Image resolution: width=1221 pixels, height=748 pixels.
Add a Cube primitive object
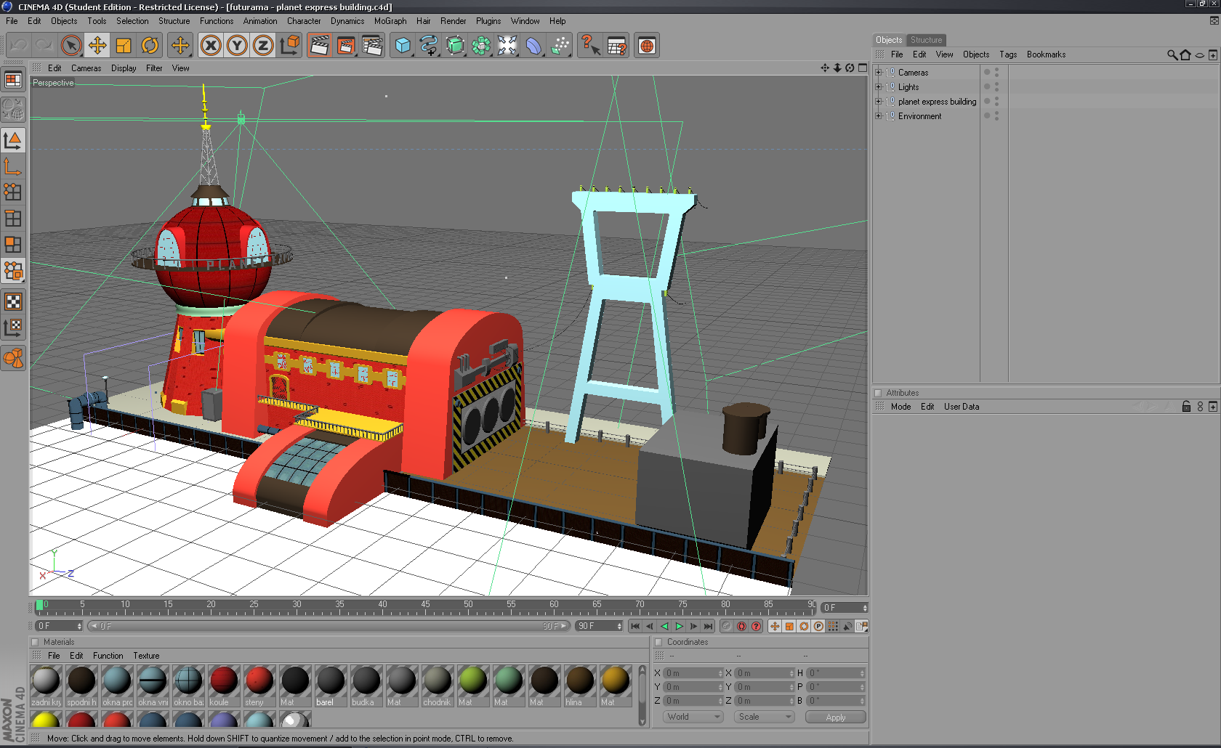click(x=403, y=46)
